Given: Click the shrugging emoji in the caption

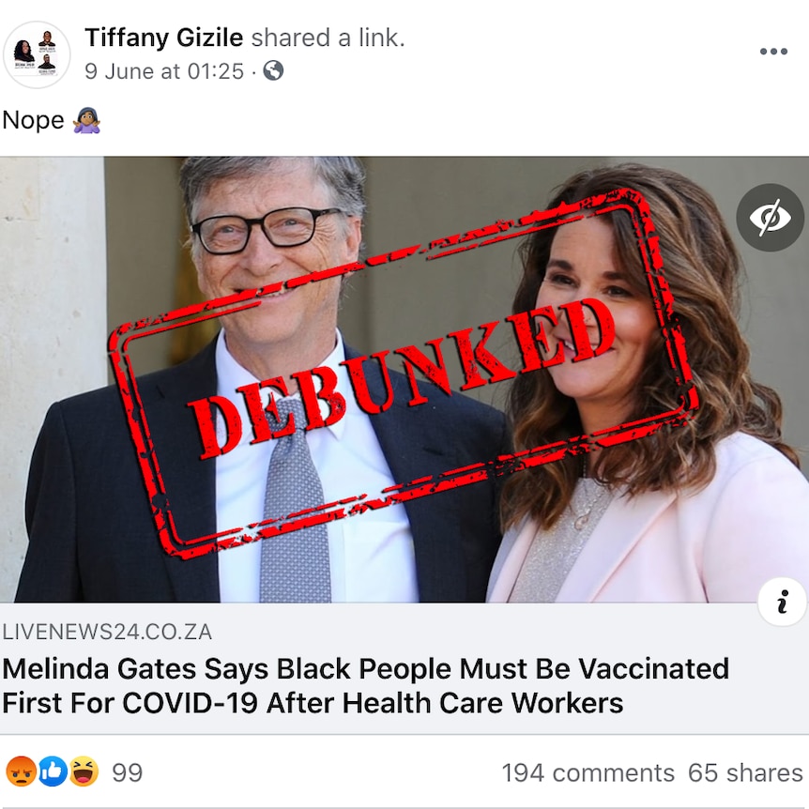Looking at the screenshot, I should [x=86, y=121].
